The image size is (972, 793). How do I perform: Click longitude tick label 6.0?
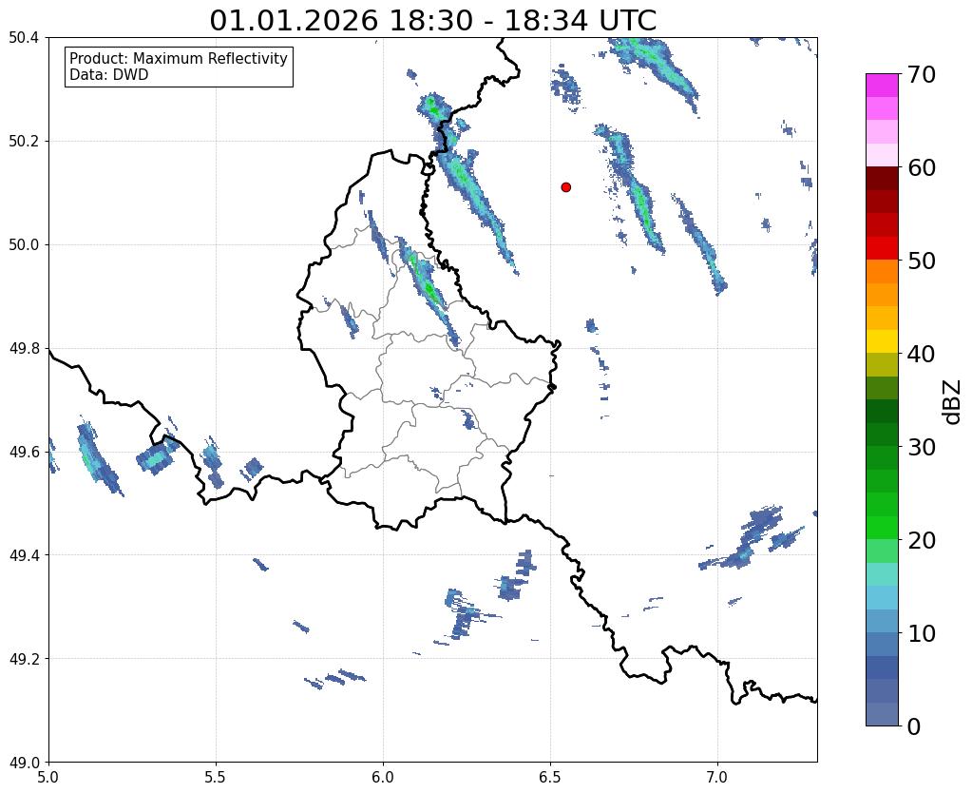(383, 777)
